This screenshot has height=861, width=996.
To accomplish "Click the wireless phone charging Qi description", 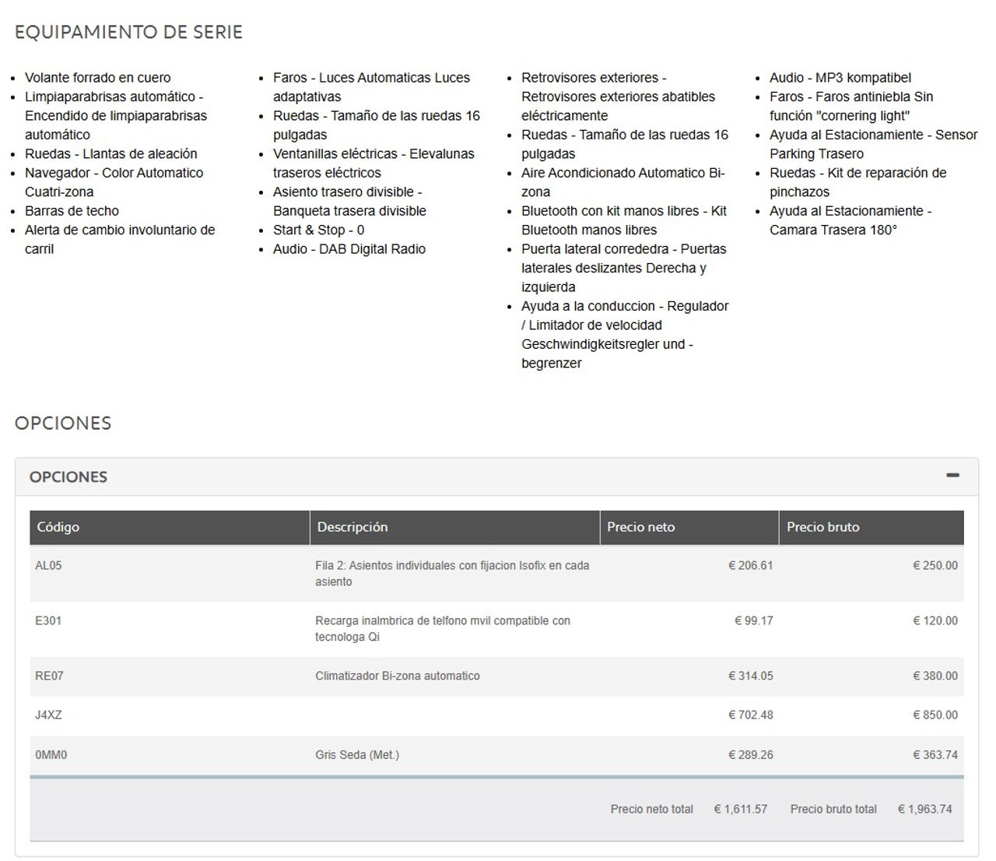I will tap(442, 629).
